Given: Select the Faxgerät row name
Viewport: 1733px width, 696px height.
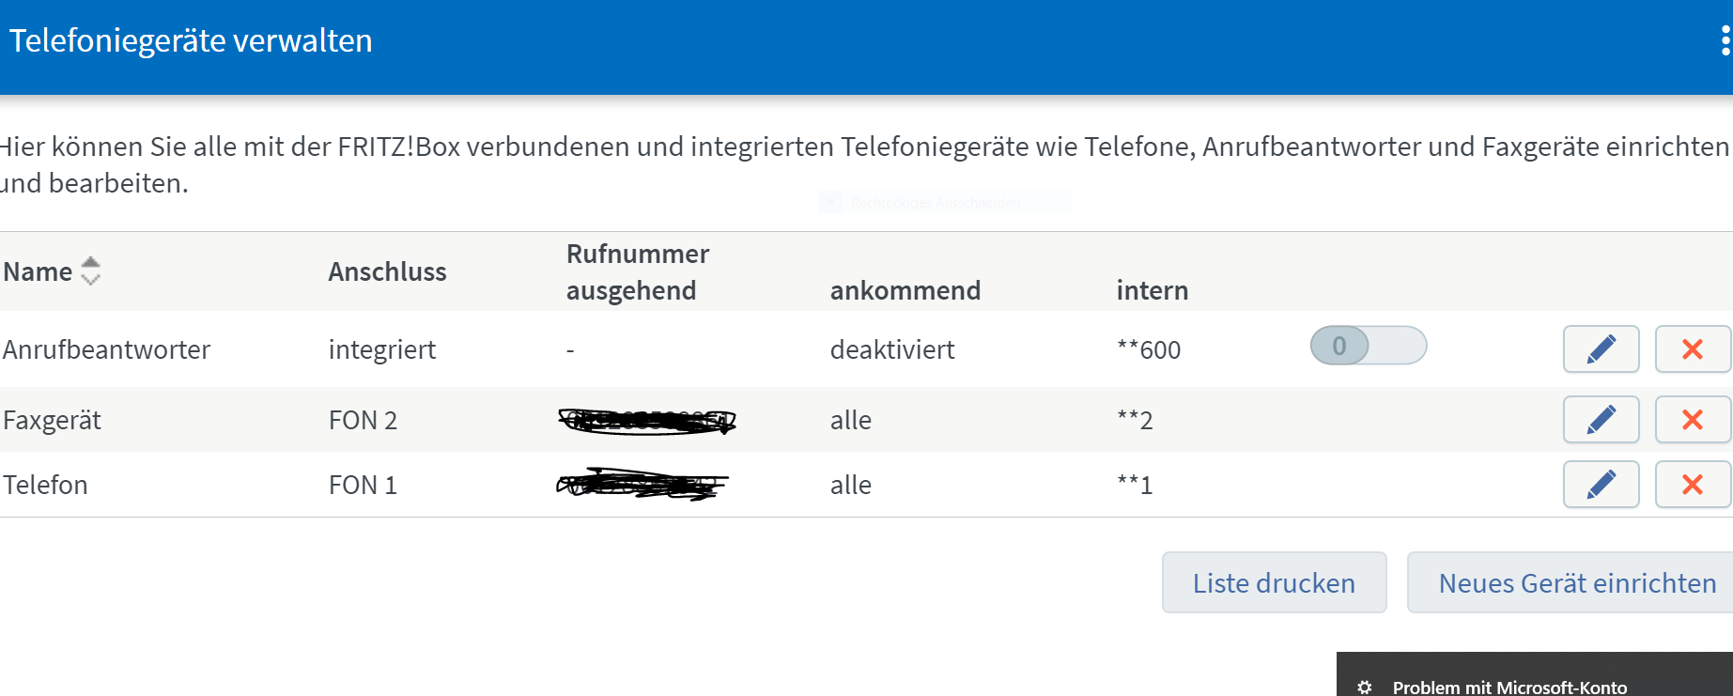Looking at the screenshot, I should pyautogui.click(x=52, y=420).
